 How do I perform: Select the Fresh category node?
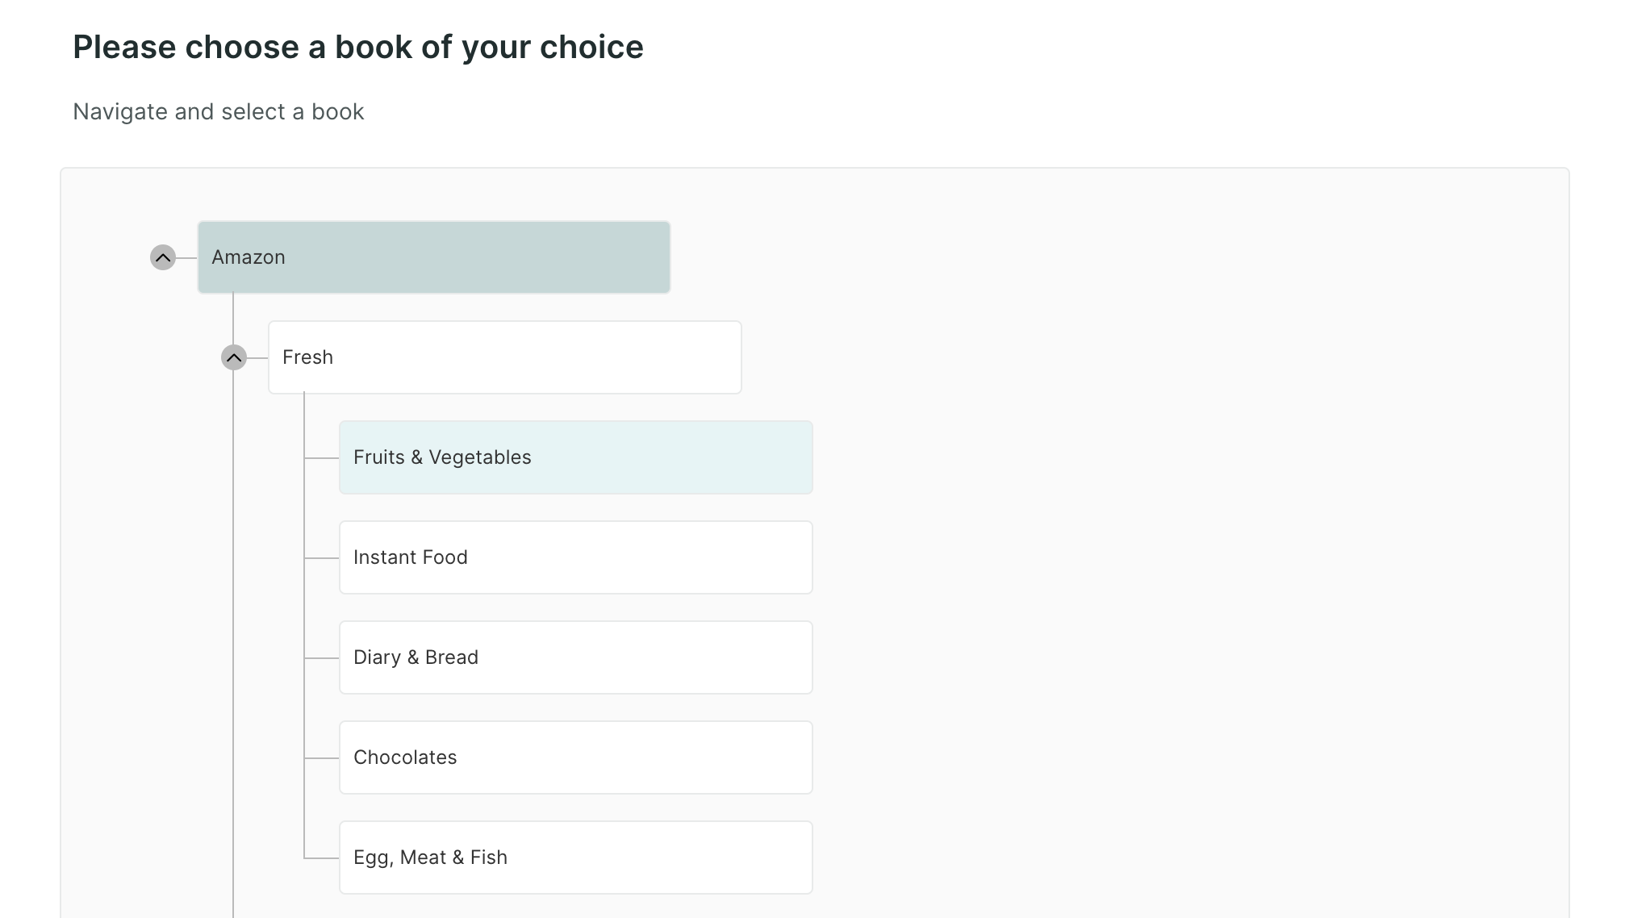[x=505, y=357]
